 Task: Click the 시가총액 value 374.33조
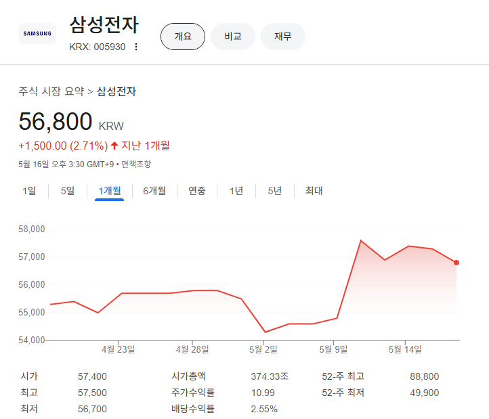[x=270, y=376]
